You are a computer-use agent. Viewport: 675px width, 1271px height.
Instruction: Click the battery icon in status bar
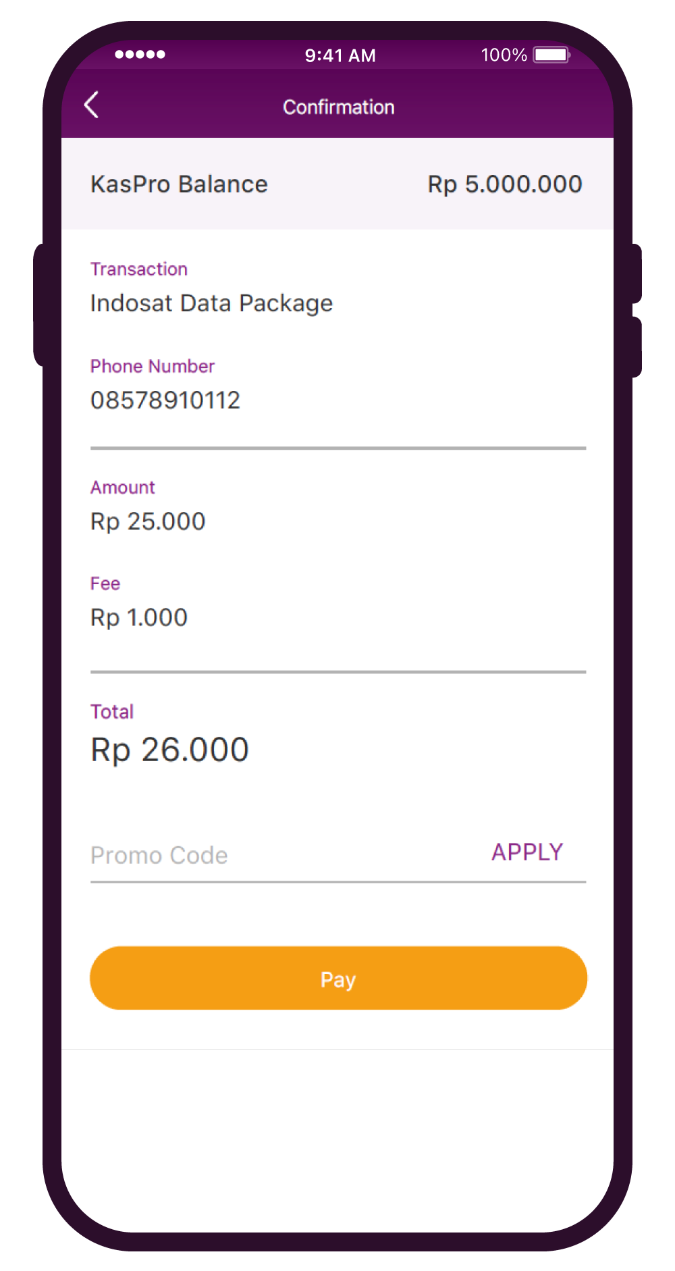point(551,55)
